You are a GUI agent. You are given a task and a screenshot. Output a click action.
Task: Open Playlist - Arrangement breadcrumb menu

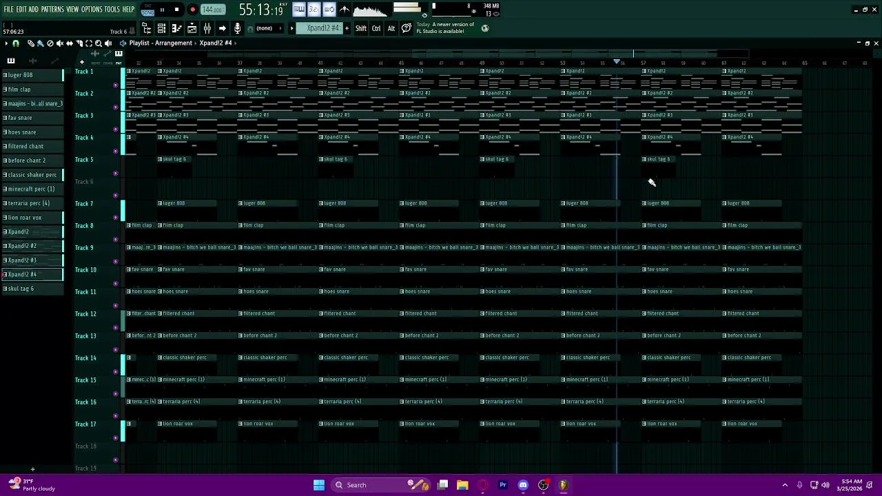(161, 43)
